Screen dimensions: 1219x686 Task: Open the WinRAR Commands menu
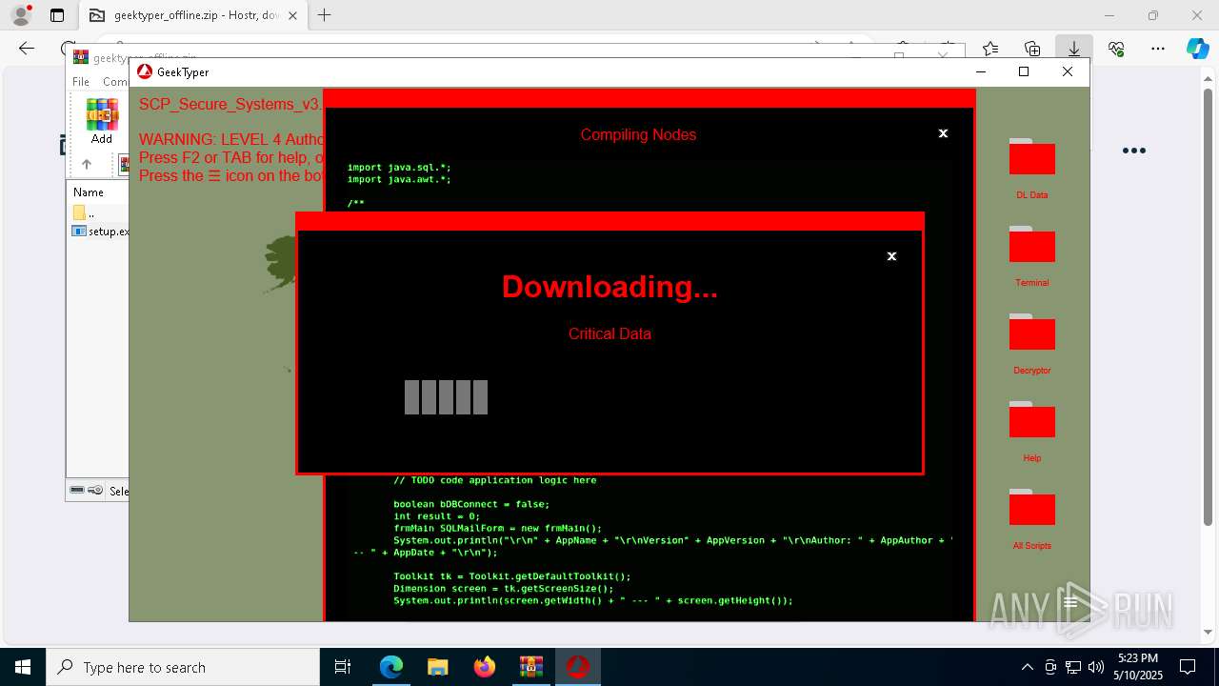coord(115,82)
